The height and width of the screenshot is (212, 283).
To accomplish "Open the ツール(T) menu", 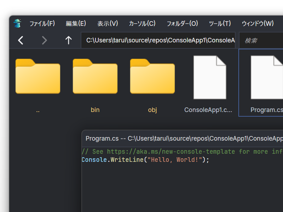I will click(220, 23).
